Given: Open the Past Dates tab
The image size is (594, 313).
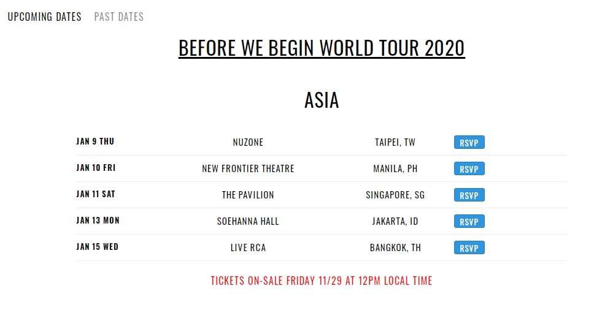Looking at the screenshot, I should coord(119,17).
